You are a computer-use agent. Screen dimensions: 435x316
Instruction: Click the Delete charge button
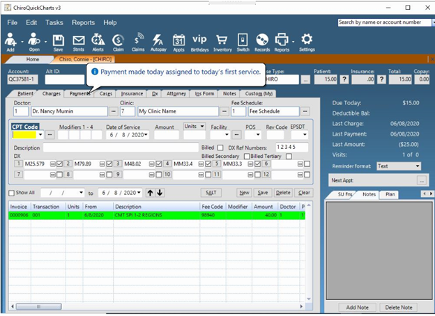pyautogui.click(x=283, y=193)
